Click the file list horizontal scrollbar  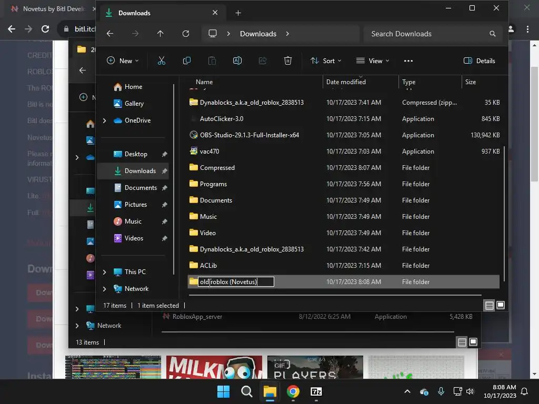point(335,295)
